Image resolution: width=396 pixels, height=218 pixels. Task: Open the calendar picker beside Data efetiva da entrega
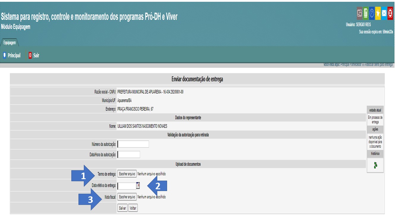[x=138, y=185]
